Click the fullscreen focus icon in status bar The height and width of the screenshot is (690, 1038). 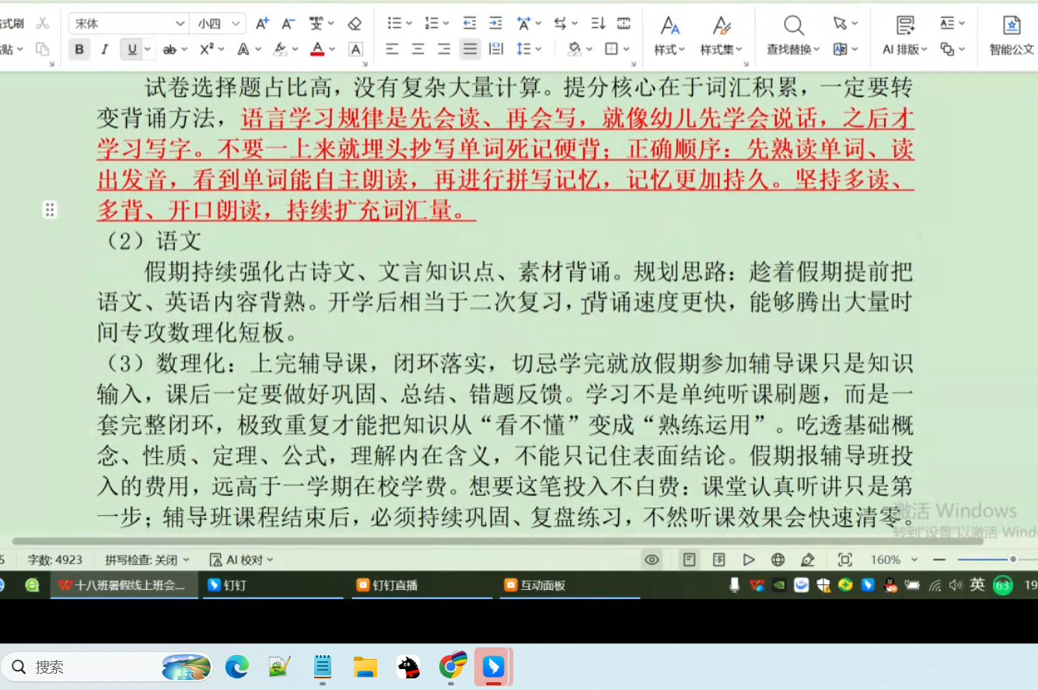844,559
